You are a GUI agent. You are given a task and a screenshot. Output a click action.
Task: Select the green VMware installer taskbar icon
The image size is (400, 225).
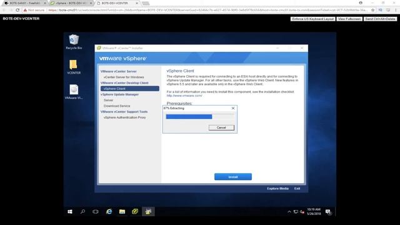pyautogui.click(x=135, y=211)
